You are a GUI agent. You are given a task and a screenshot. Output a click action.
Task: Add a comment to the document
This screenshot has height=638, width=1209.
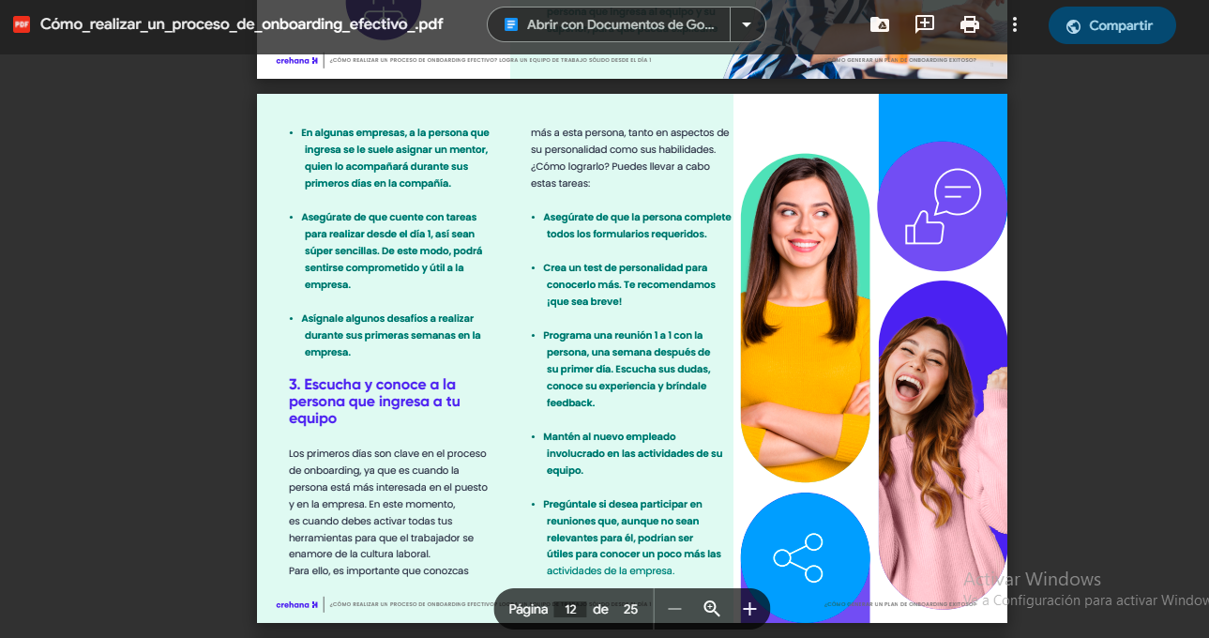[924, 23]
